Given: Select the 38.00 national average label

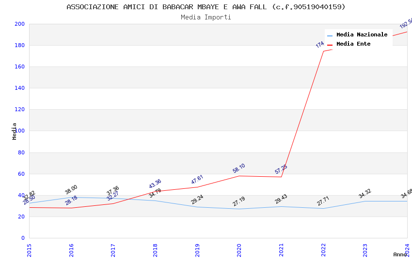Looking at the screenshot, I should [71, 190].
